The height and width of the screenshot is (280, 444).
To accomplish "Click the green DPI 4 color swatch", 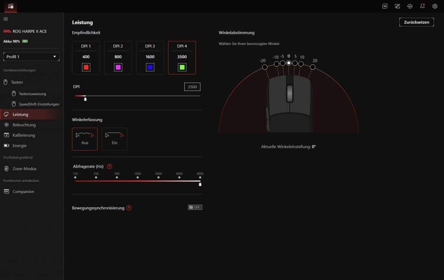I will click(x=182, y=67).
